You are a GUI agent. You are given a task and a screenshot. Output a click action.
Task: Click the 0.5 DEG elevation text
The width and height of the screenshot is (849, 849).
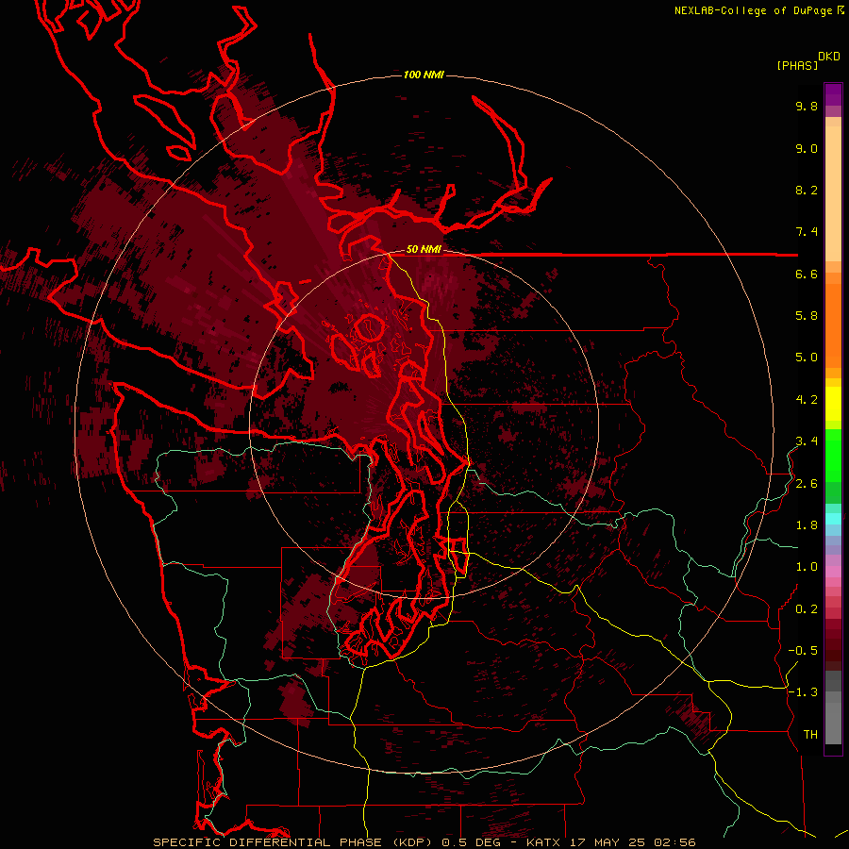pos(471,842)
